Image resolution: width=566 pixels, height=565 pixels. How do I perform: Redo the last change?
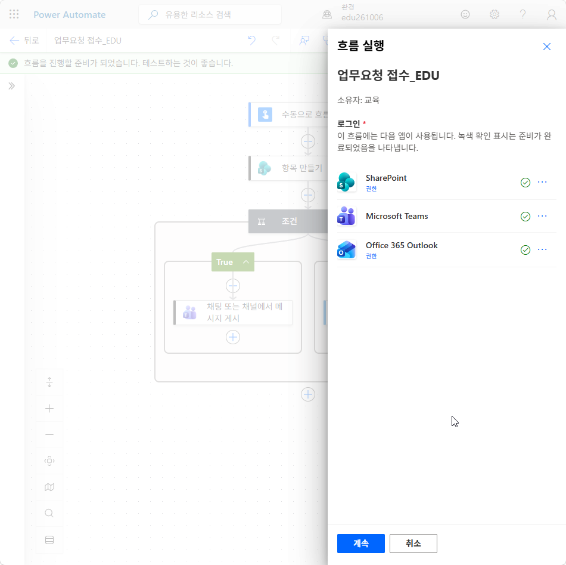pos(276,40)
